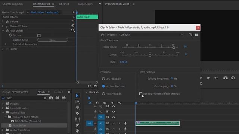
Task: Select the Ripple Edit tool
Action: point(77,107)
